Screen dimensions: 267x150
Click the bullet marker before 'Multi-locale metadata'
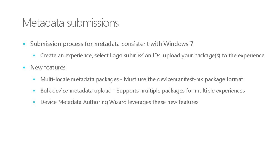click(x=34, y=79)
